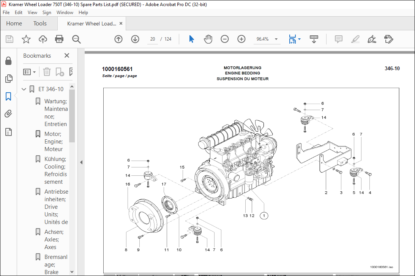Open the Antriebseinheiten; Drive Units bookmark
The width and height of the screenshot is (415, 276).
coord(56,207)
